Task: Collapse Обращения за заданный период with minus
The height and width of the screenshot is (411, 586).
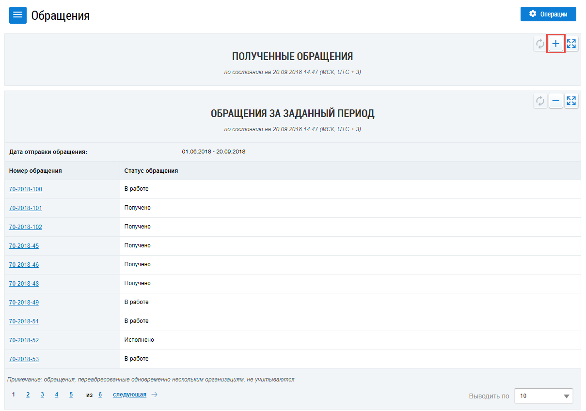Action: click(x=556, y=101)
